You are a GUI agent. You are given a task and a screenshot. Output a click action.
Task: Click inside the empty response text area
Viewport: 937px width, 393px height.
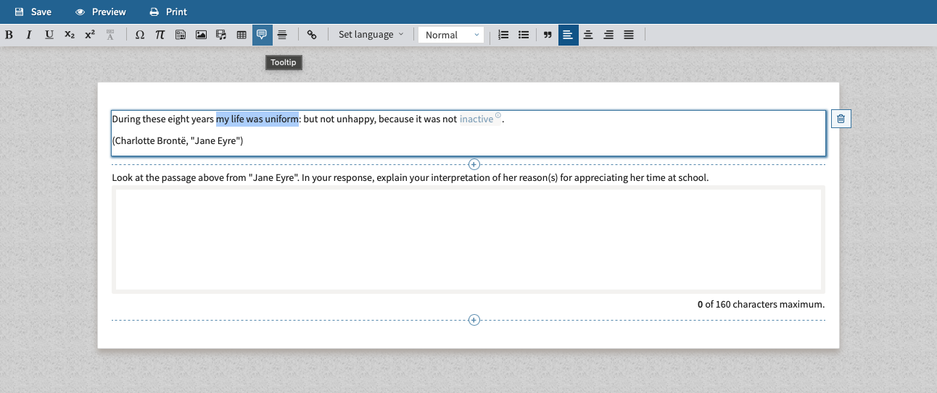click(x=468, y=239)
